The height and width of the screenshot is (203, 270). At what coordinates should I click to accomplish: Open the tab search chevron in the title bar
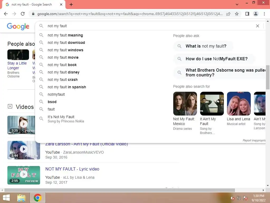pos(237,4)
